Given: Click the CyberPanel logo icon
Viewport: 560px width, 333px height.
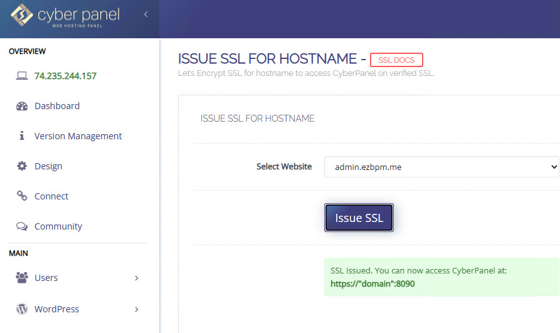Looking at the screenshot, I should click(22, 14).
